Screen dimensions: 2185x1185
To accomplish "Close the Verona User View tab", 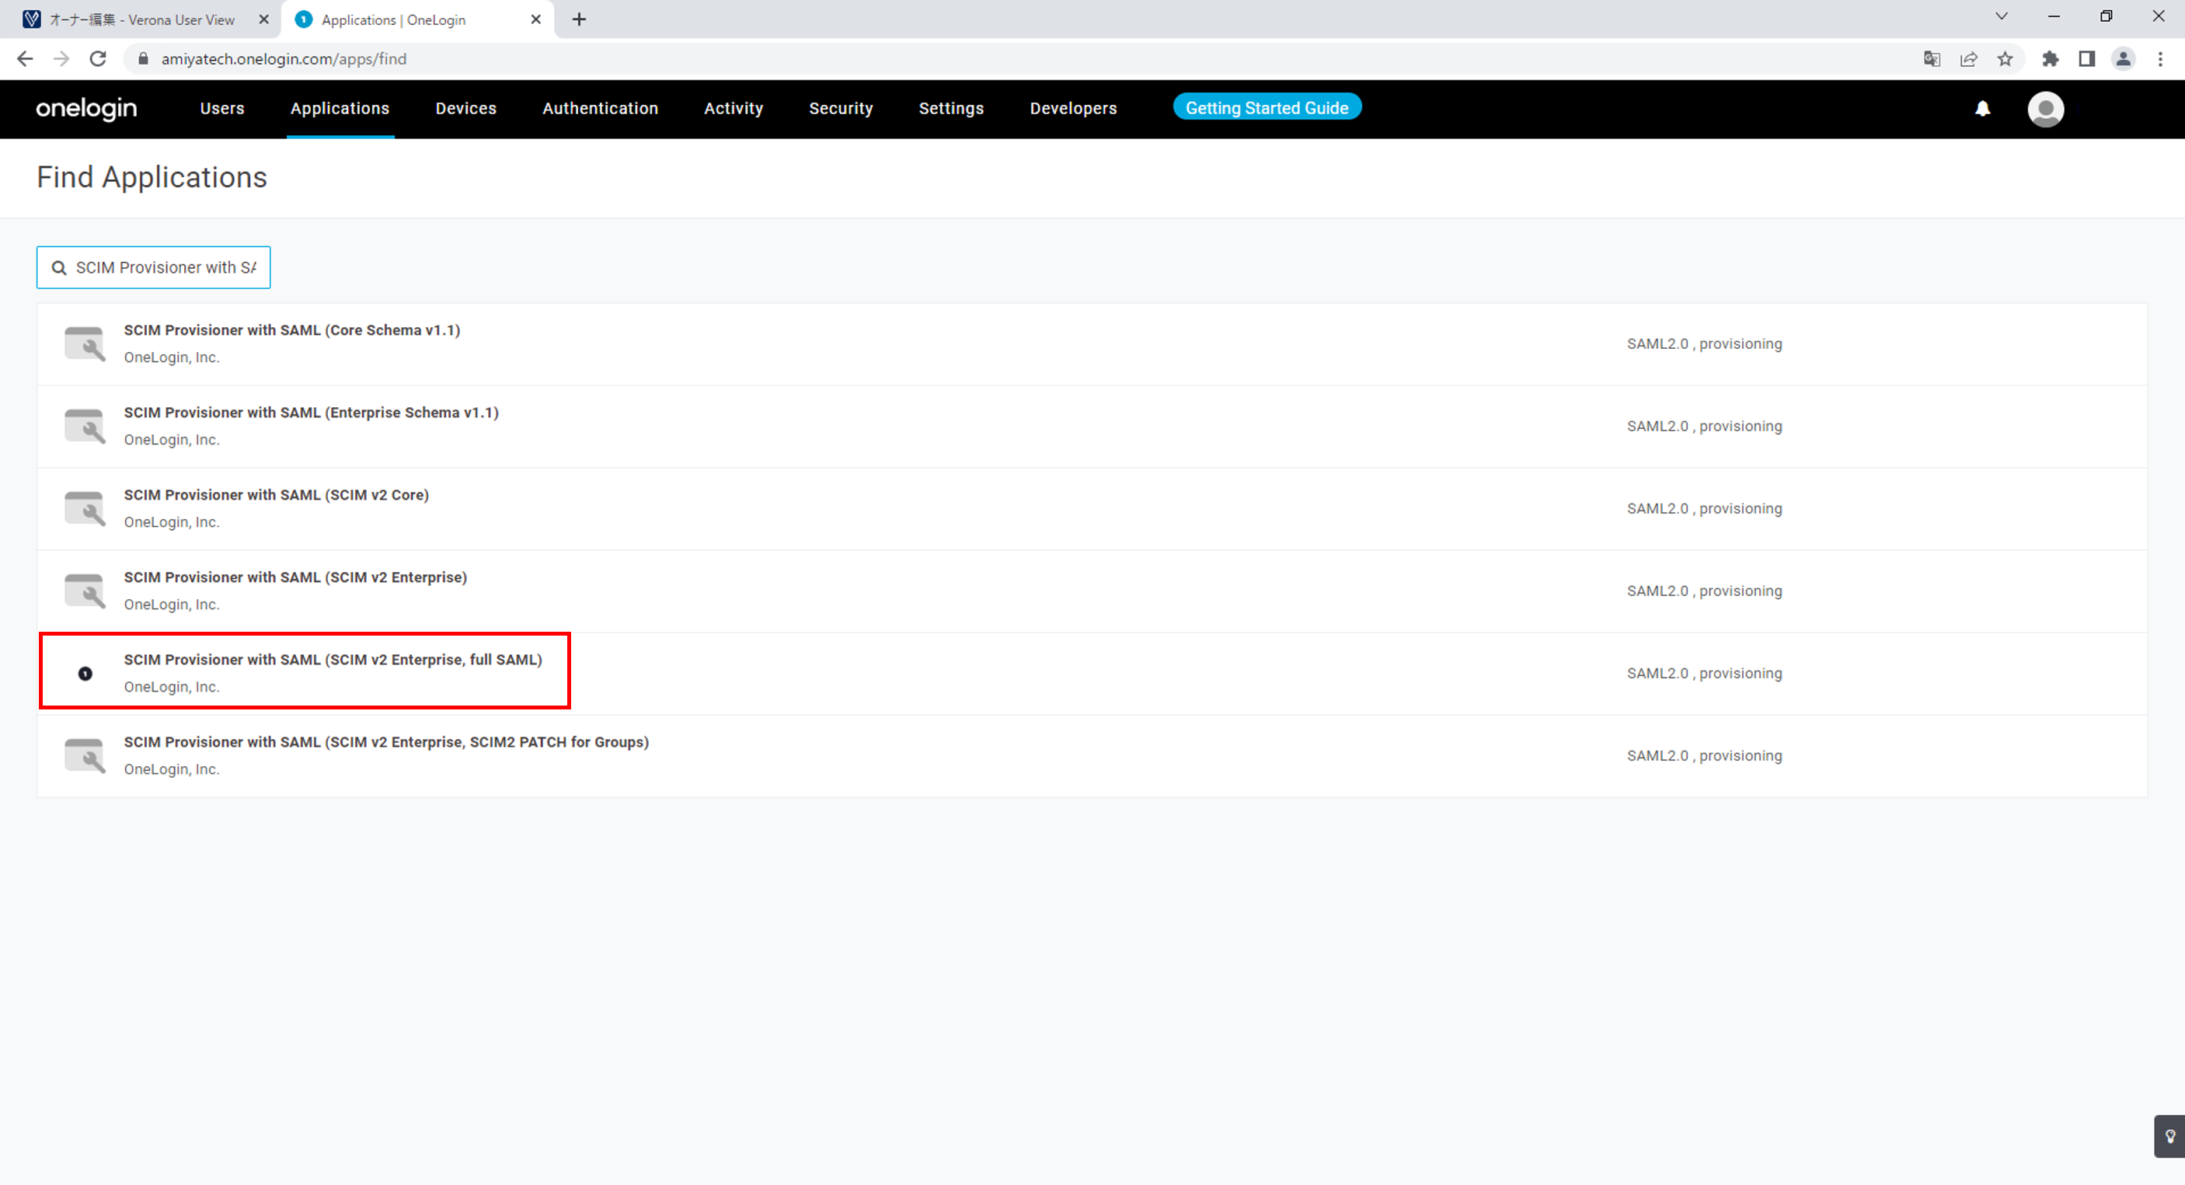I will pos(263,19).
